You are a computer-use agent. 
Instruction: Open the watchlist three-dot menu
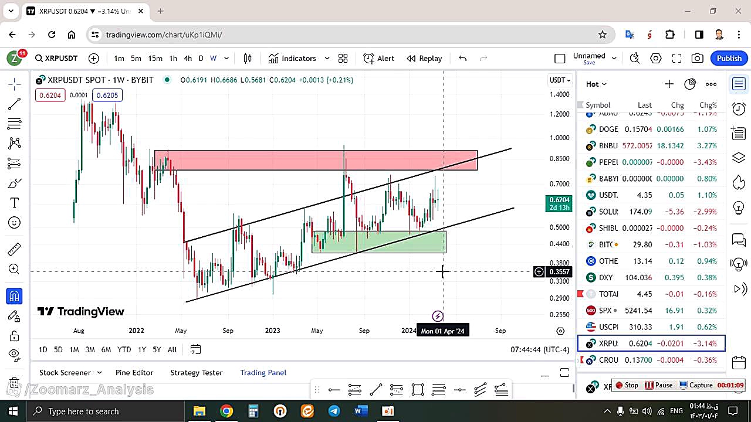[711, 84]
